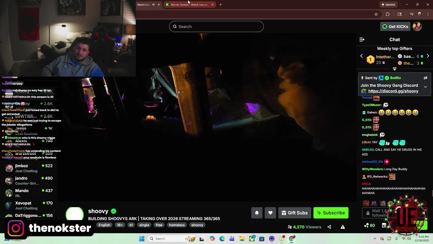Viewport: 433px width, 244px height.
Task: Select the free tag
Action: 159,225
